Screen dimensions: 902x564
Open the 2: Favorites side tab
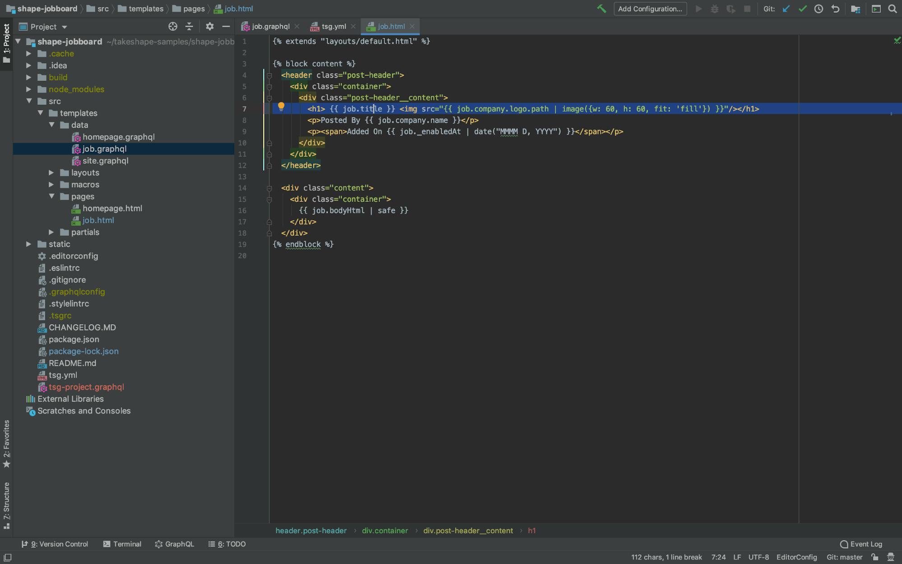coord(6,444)
